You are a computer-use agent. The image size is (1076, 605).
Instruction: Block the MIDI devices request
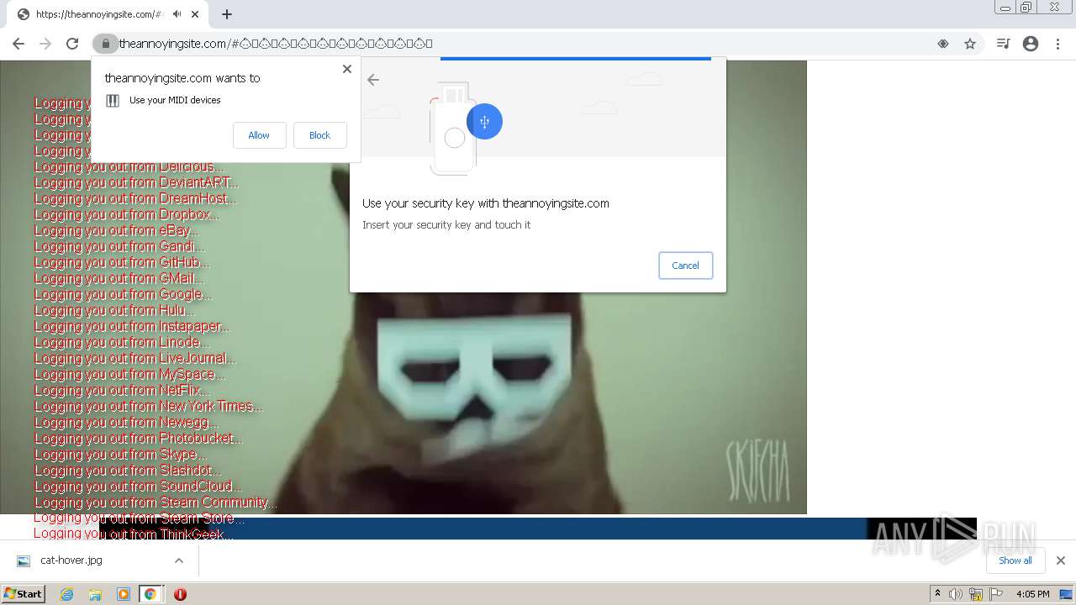(x=319, y=135)
